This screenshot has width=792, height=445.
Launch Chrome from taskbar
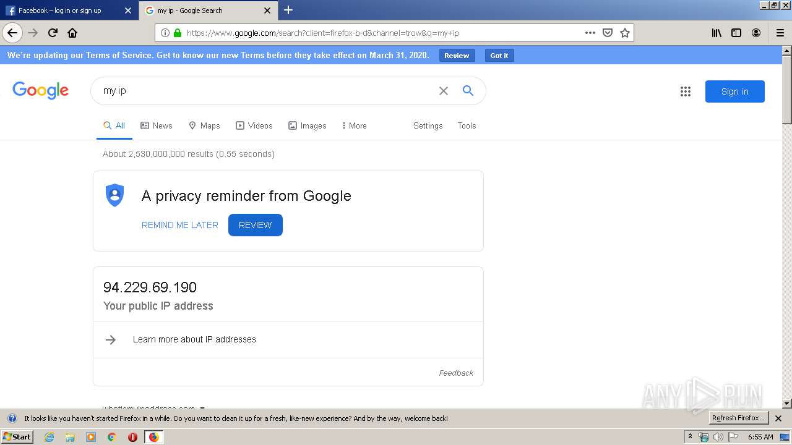[112, 437]
